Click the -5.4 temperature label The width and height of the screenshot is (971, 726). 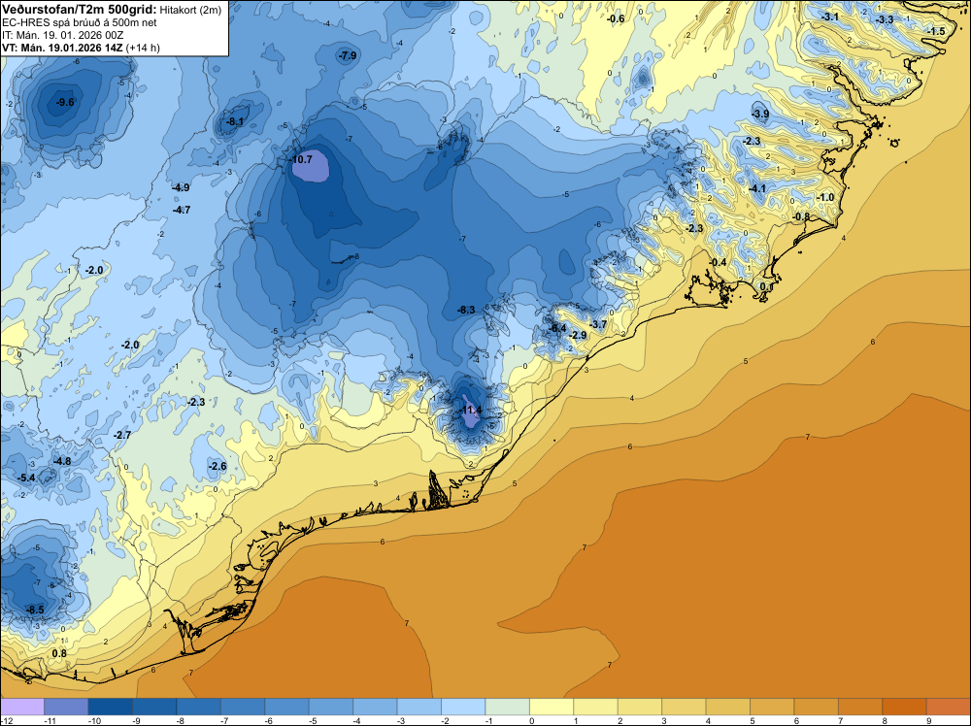[26, 478]
